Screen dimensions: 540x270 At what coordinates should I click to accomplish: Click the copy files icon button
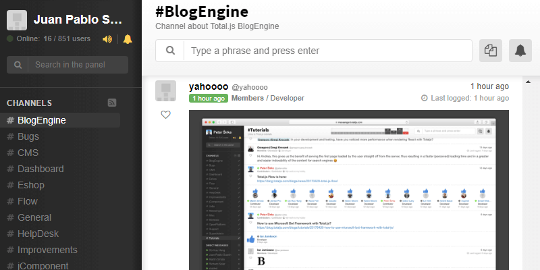(x=491, y=51)
